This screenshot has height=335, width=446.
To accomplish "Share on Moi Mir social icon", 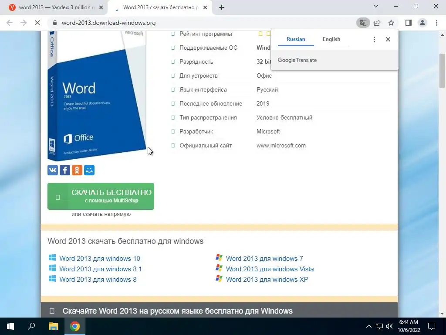I will click(x=89, y=170).
